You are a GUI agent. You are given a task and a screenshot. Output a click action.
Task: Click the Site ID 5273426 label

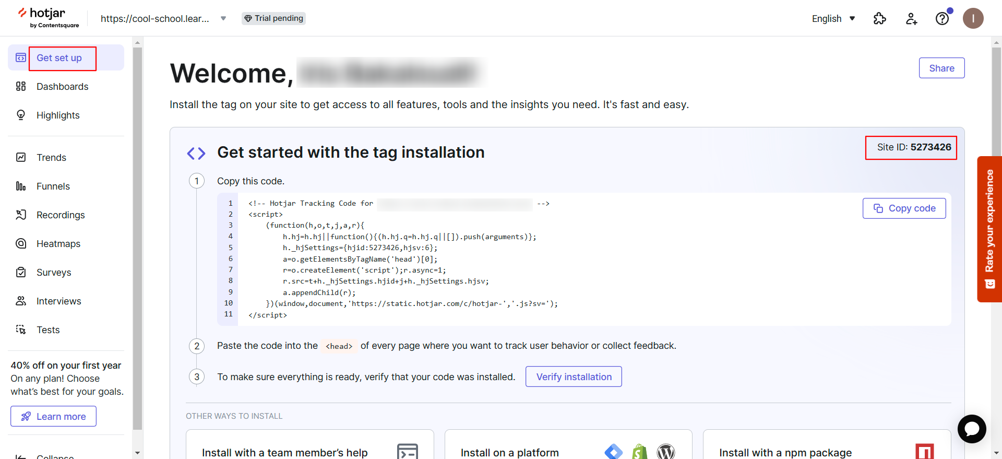914,147
